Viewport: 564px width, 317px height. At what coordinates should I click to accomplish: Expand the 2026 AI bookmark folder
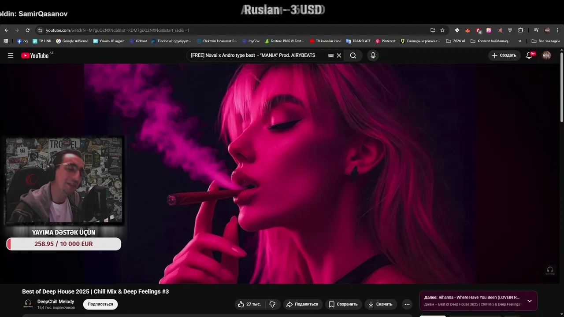pyautogui.click(x=456, y=41)
